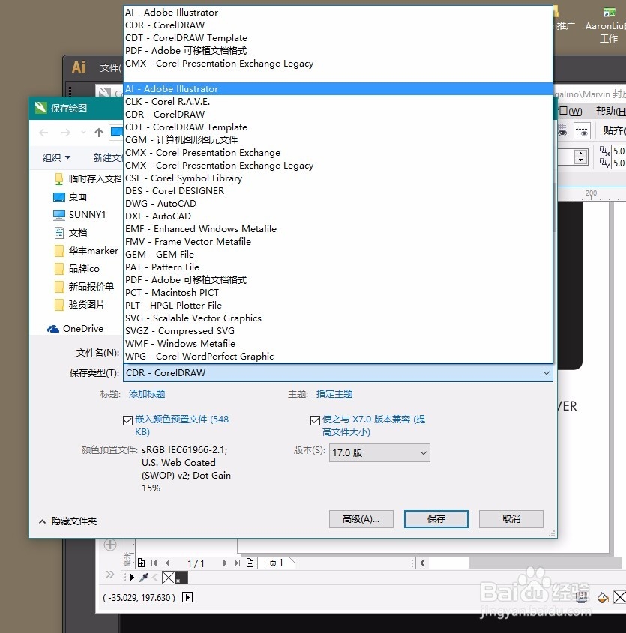Open the 17.0 版 version dropdown
This screenshot has width=626, height=633.
379,453
